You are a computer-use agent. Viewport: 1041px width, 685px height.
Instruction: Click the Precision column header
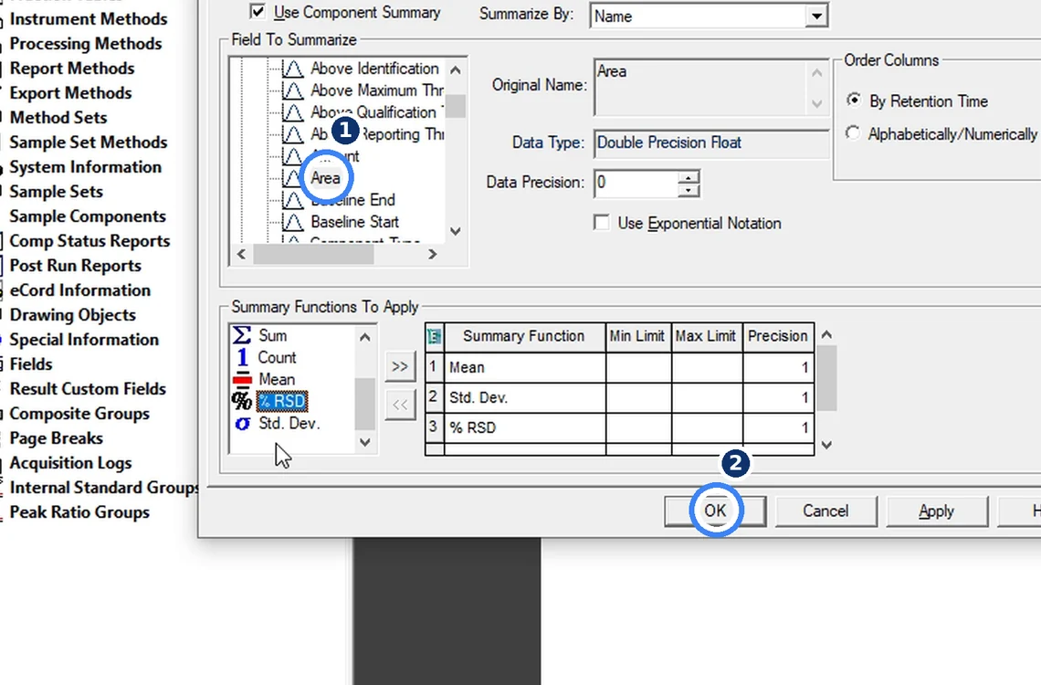(x=778, y=336)
